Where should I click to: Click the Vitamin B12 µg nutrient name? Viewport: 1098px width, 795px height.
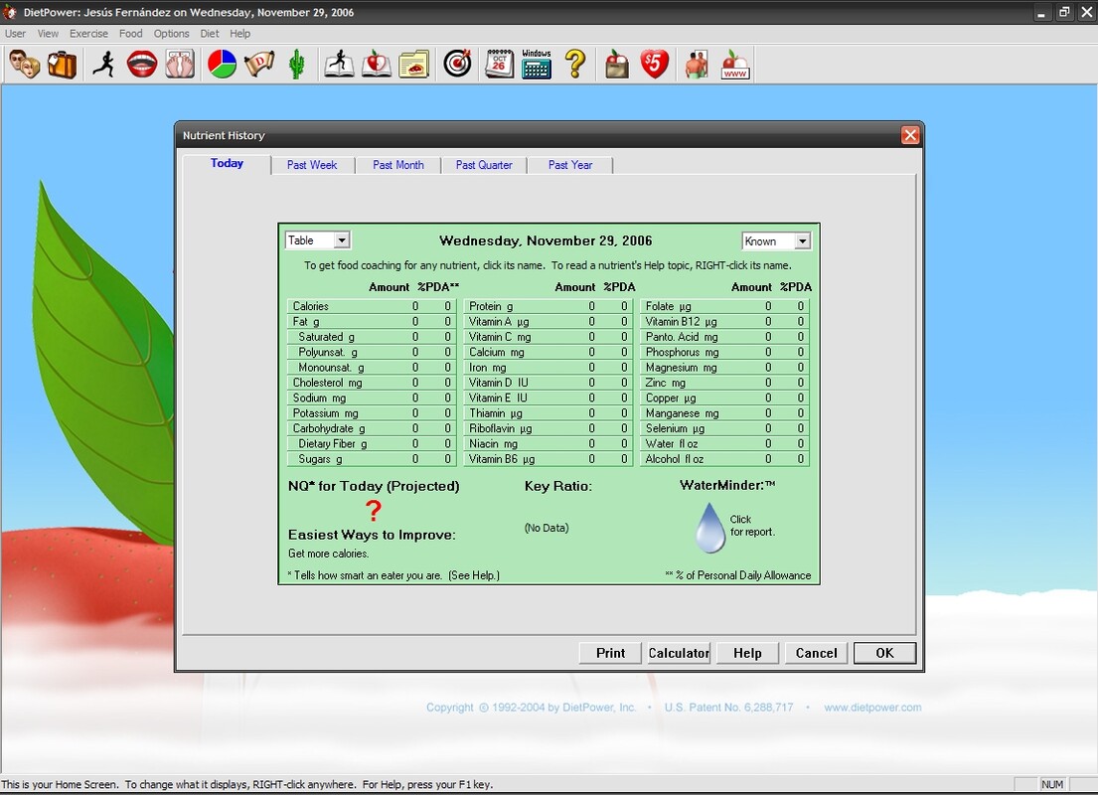[x=682, y=322]
